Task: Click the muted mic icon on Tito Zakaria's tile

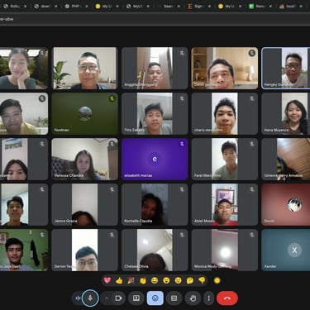Action: 182,98
